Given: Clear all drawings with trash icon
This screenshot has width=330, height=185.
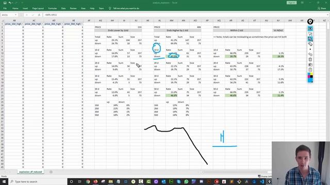Looking at the screenshot, I should coord(310,60).
